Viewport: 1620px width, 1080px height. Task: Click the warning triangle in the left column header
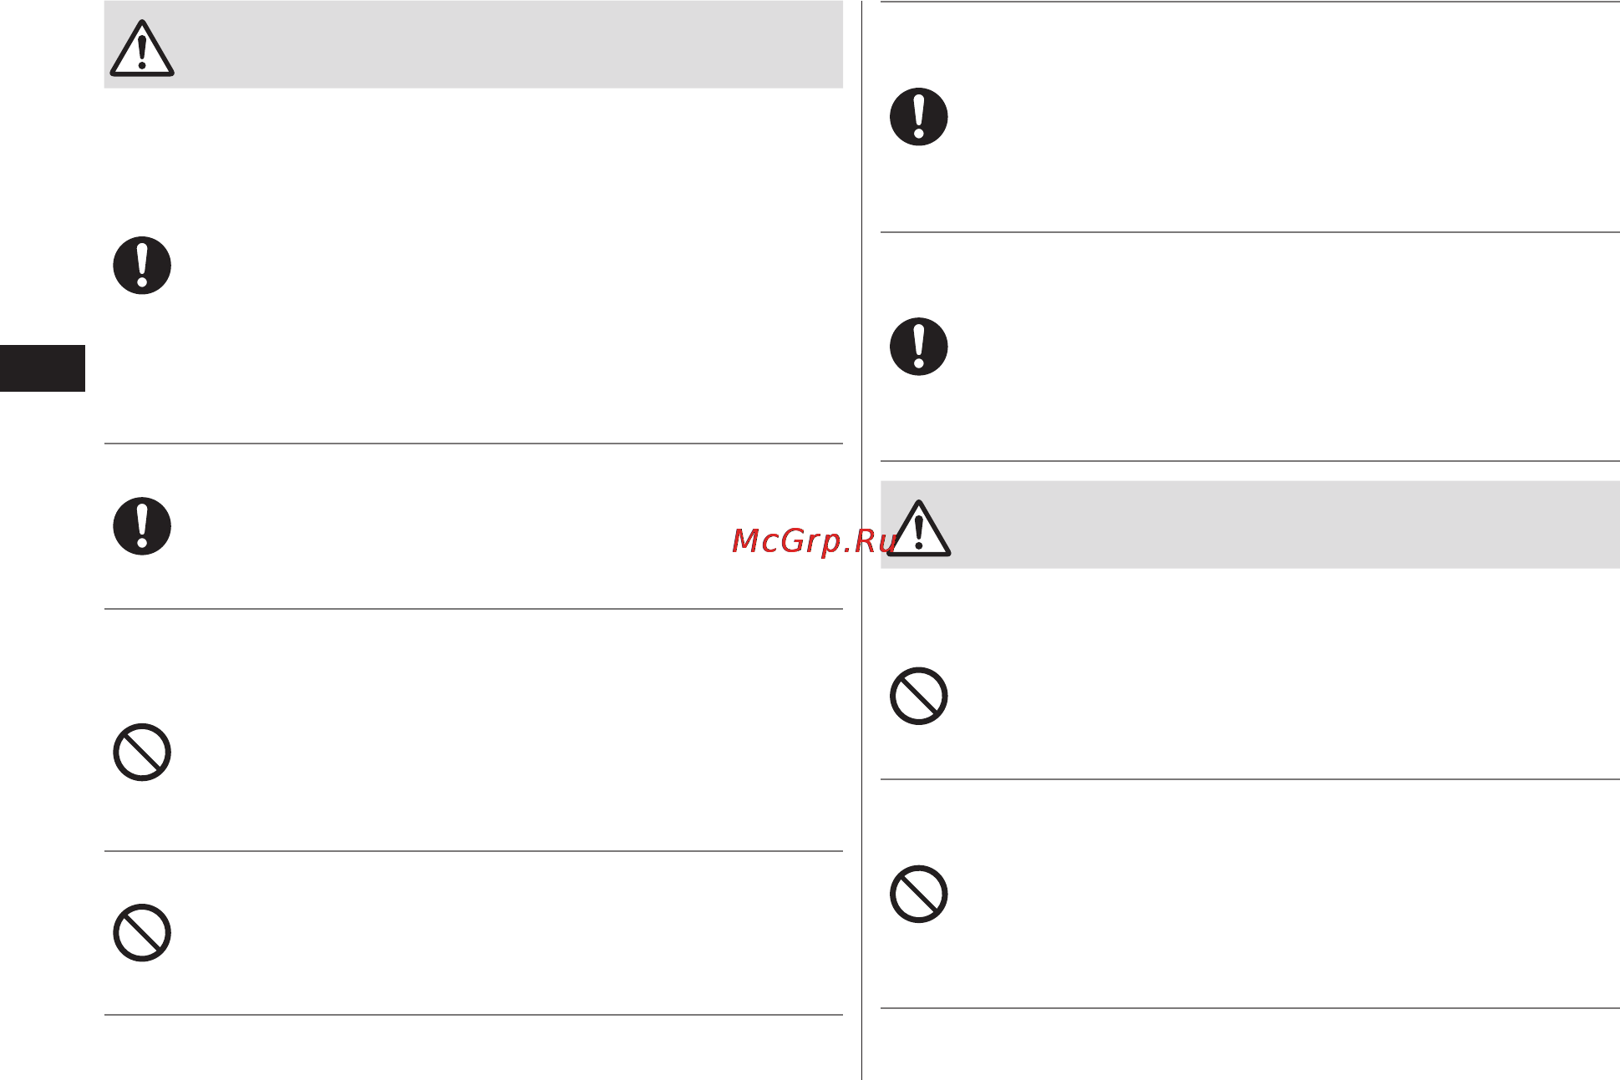tap(142, 48)
